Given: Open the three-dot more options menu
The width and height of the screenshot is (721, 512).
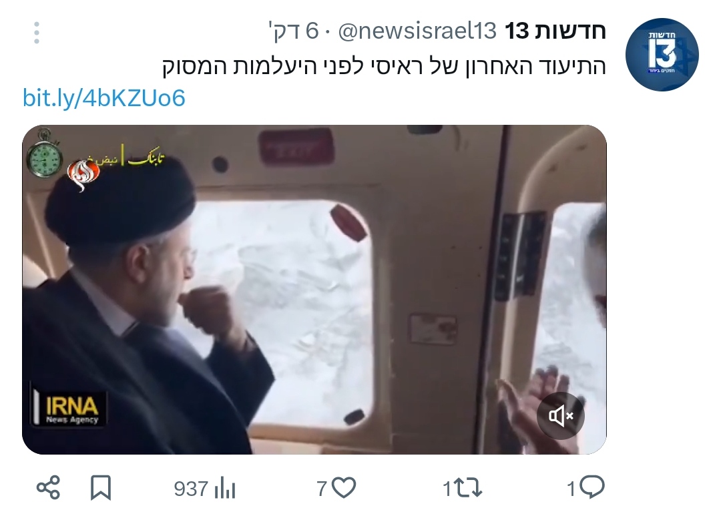Looking at the screenshot, I should (37, 33).
